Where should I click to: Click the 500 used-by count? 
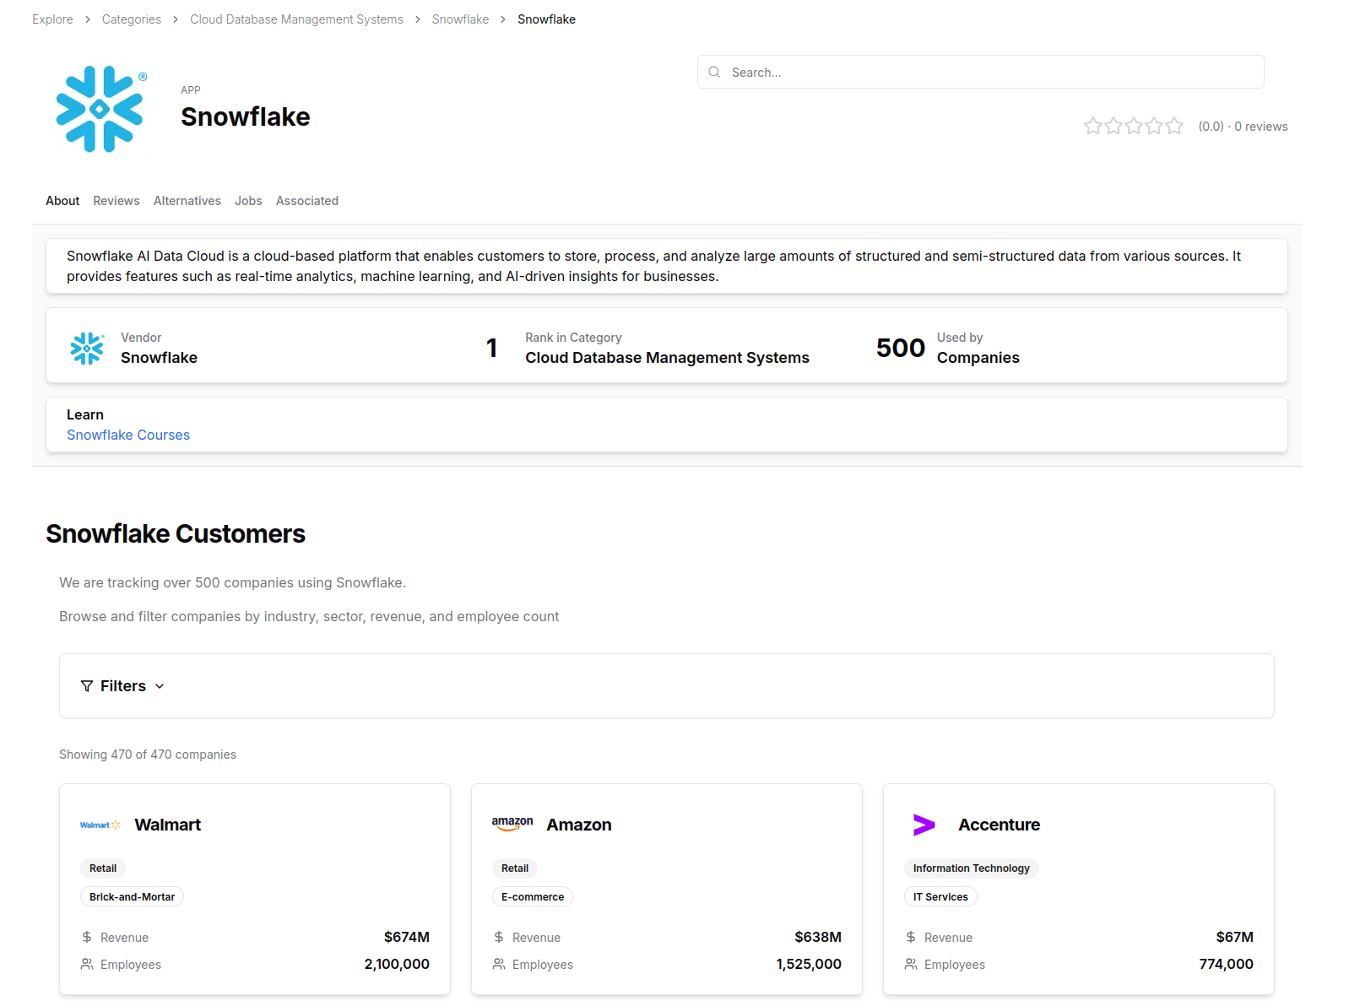[901, 348]
